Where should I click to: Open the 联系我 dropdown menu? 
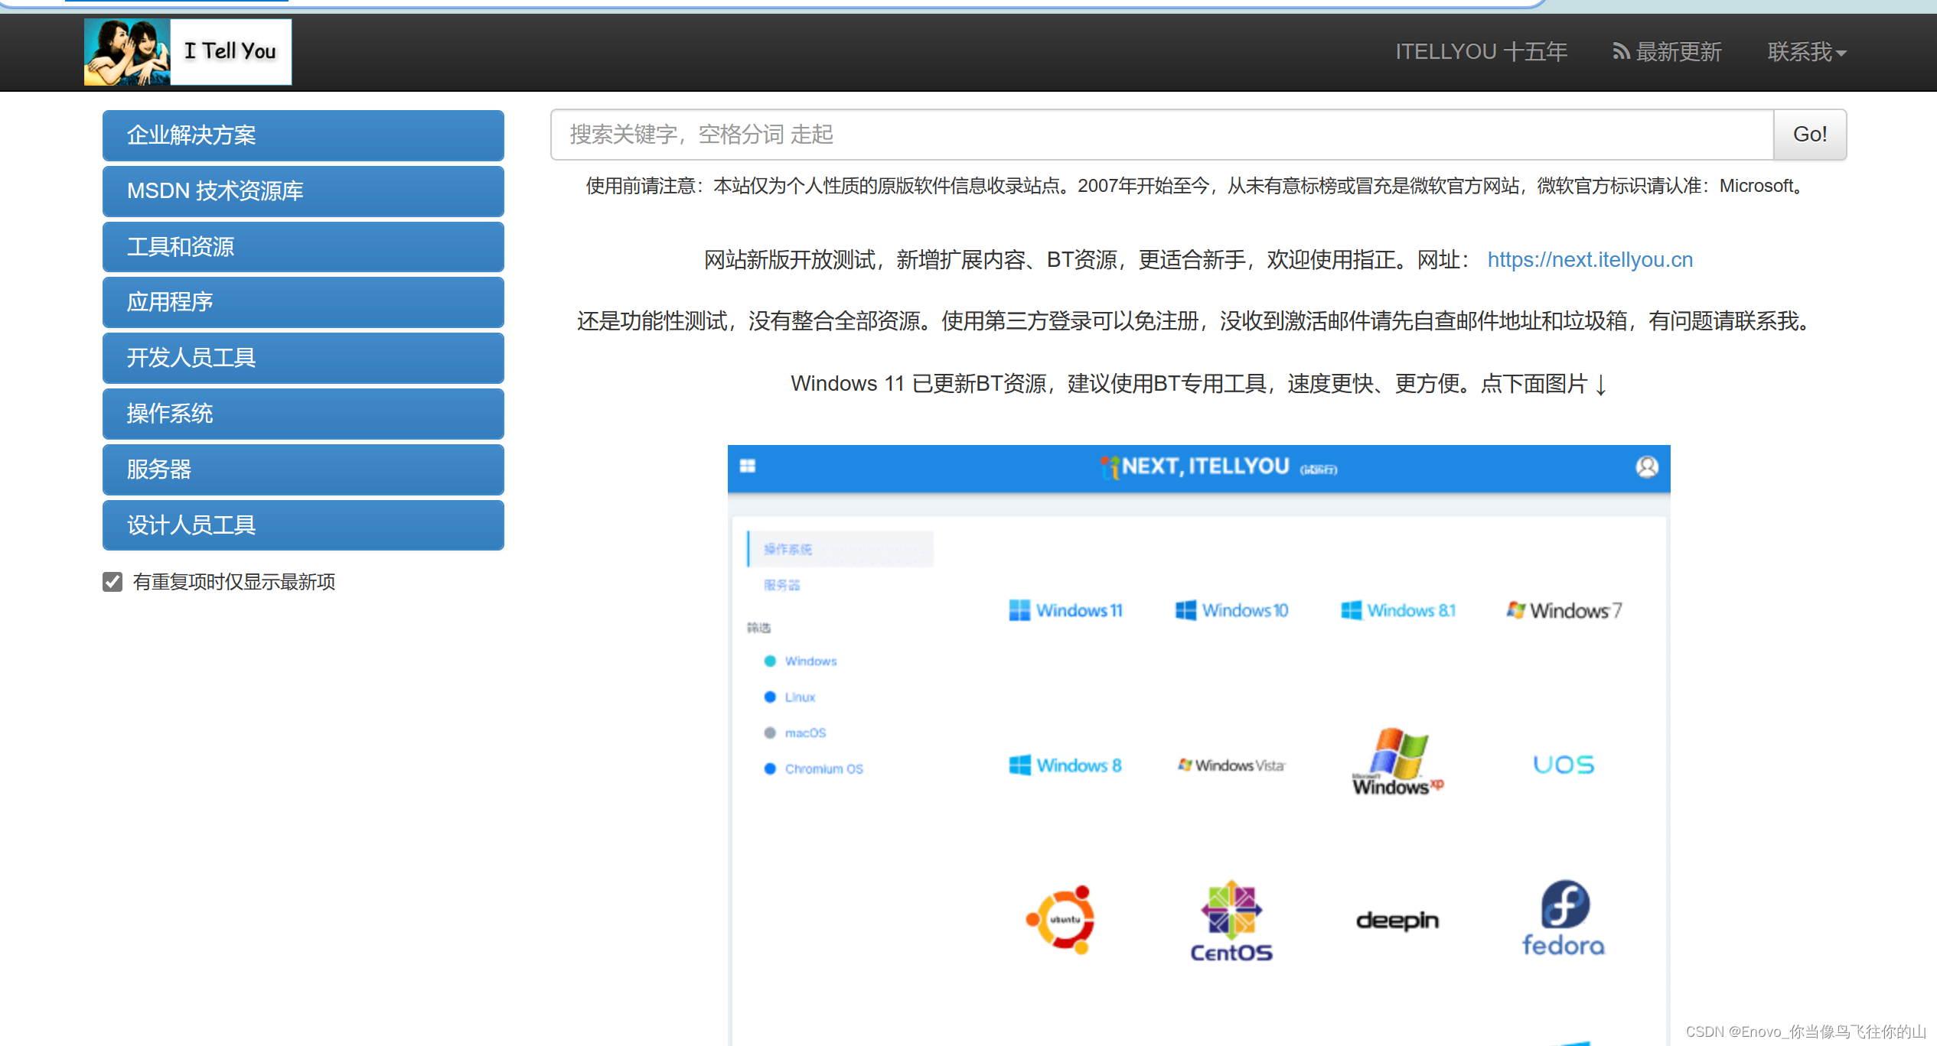1806,52
